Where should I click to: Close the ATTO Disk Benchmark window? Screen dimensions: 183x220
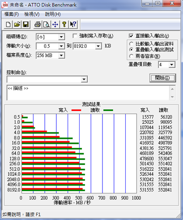[172, 3]
